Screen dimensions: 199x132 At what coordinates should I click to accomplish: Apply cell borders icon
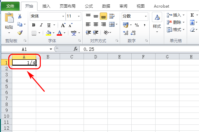pos(34,33)
